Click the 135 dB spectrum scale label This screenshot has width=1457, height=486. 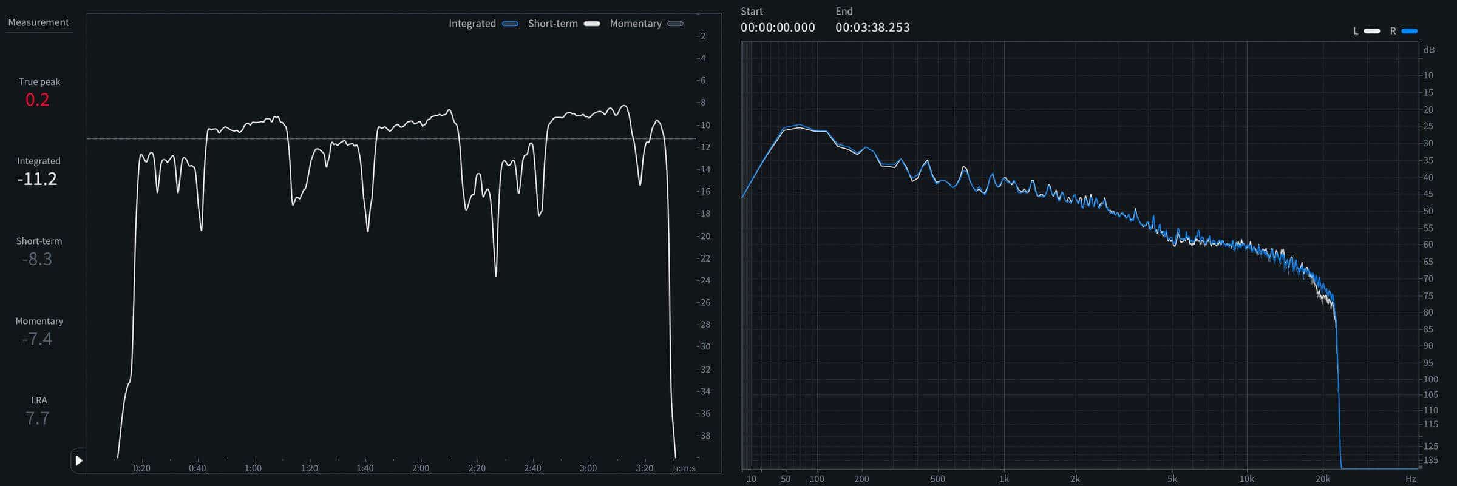coord(1431,460)
